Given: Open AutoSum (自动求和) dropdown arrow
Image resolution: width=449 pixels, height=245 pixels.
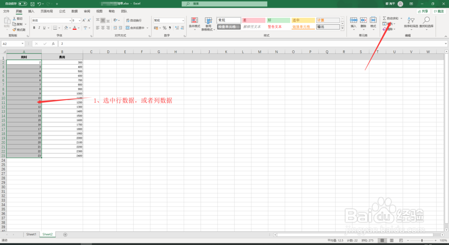Looking at the screenshot, I should [x=401, y=18].
